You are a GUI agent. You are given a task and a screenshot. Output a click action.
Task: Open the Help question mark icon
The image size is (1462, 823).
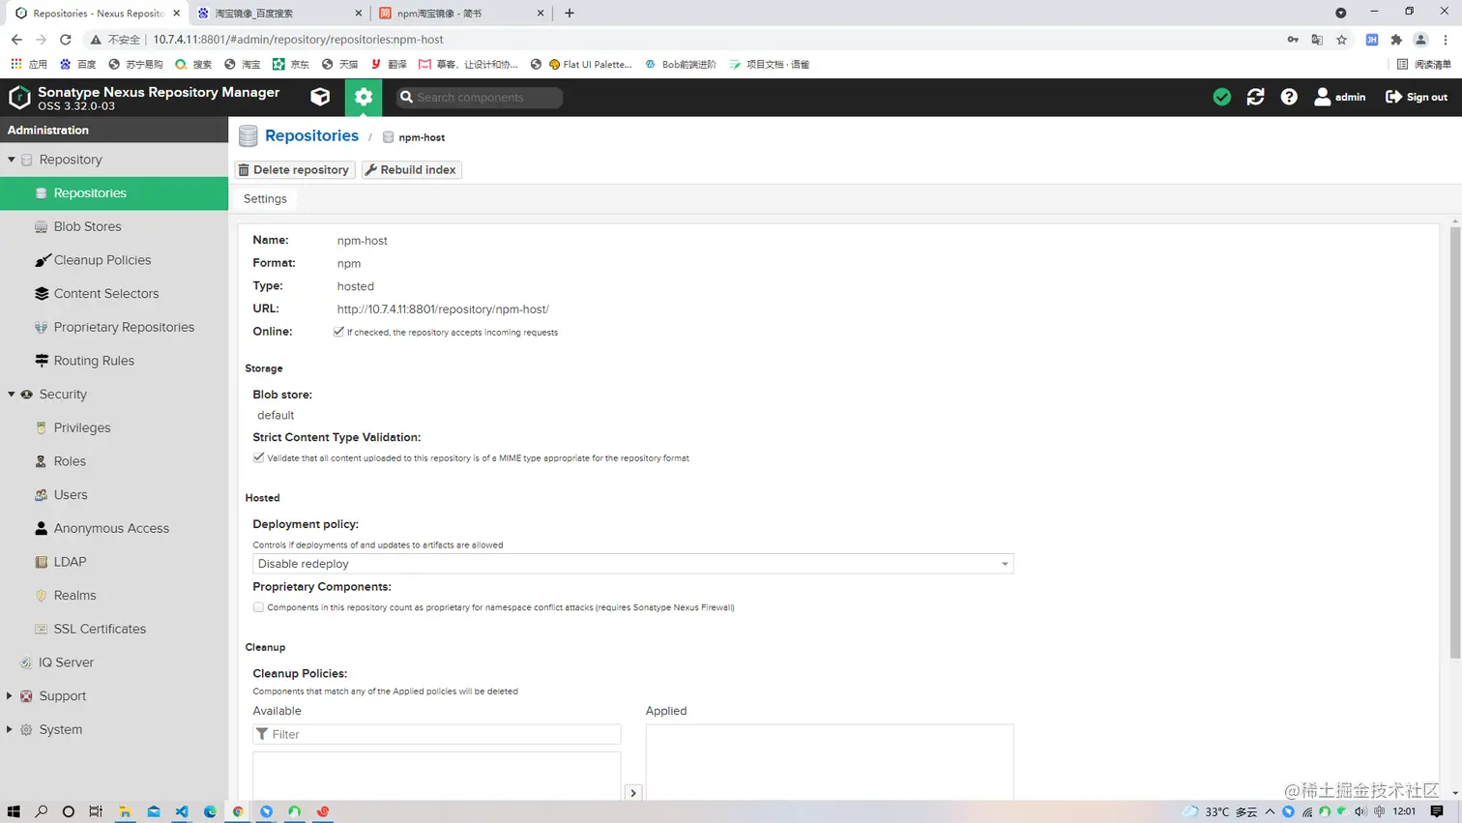tap(1289, 97)
